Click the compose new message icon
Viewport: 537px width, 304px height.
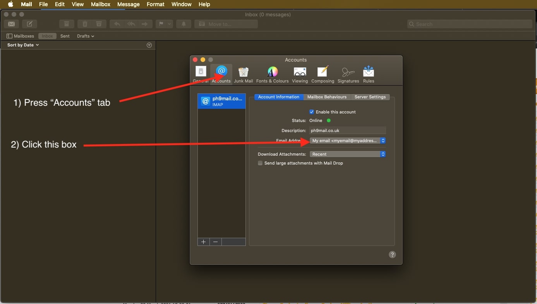29,24
